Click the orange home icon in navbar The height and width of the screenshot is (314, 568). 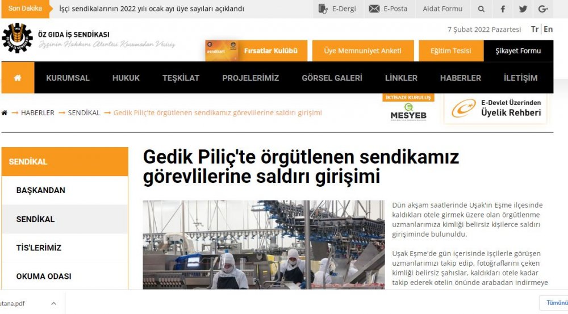click(x=18, y=77)
